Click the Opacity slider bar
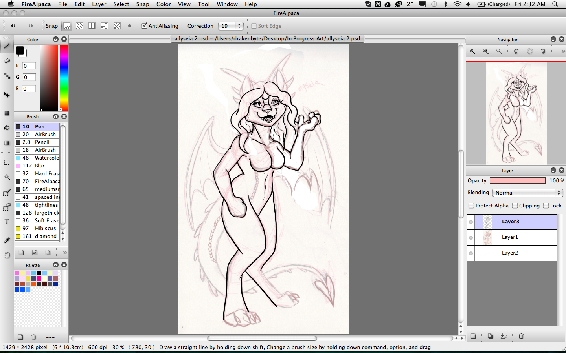Viewport: 566px width, 353px height. (517, 180)
